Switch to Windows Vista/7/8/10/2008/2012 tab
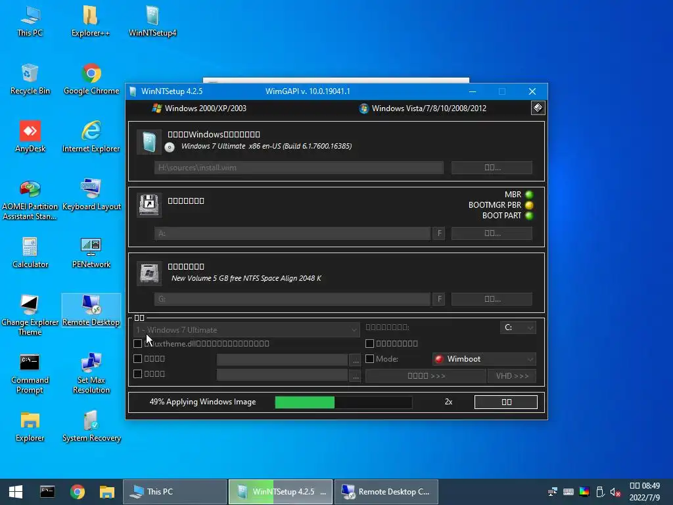 [x=423, y=108]
